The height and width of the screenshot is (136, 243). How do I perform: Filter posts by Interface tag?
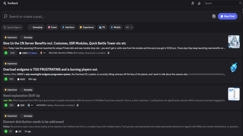pos(68,28)
